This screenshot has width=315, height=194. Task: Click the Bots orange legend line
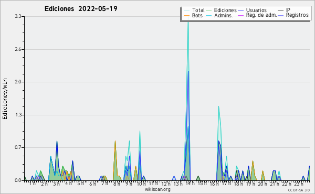pyautogui.click(x=186, y=15)
